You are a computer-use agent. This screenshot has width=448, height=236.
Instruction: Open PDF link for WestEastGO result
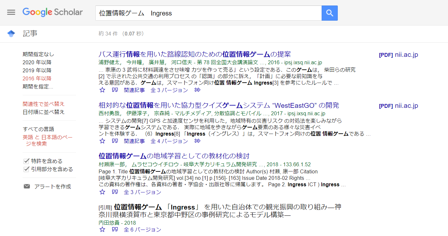coord(399,106)
